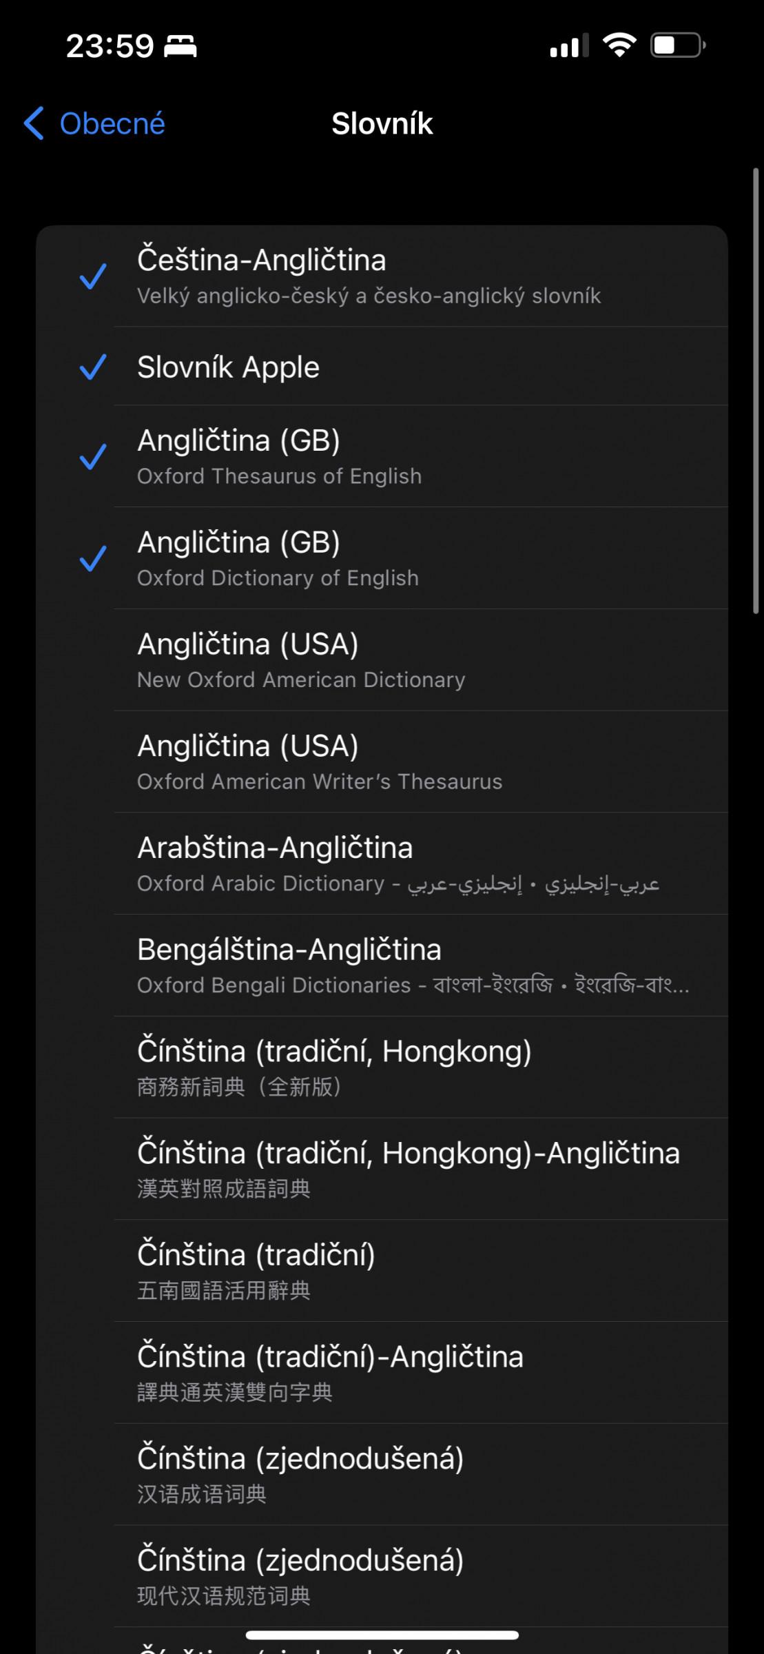Tap the Wi-Fi status icon
This screenshot has height=1654, width=764.
(619, 46)
